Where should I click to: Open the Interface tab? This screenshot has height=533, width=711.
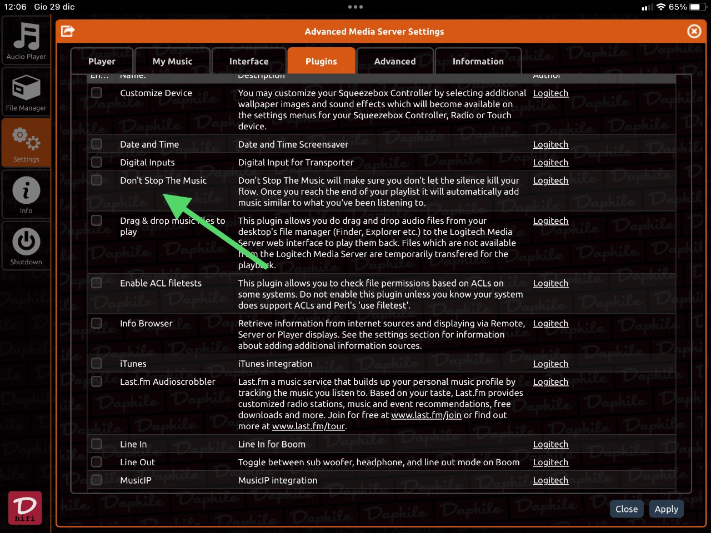click(249, 61)
